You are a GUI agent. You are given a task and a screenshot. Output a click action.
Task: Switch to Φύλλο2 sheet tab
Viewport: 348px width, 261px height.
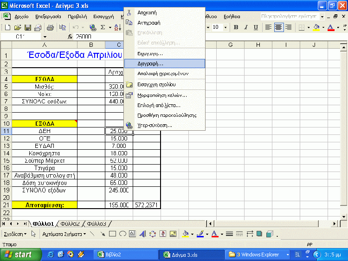pyautogui.click(x=70, y=224)
